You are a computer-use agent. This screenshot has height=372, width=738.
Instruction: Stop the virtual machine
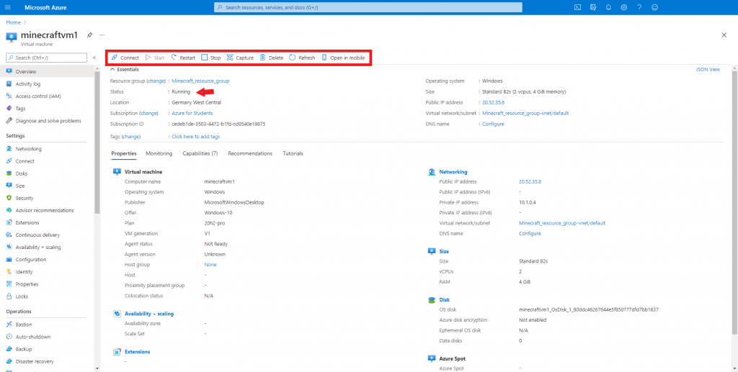tap(211, 58)
